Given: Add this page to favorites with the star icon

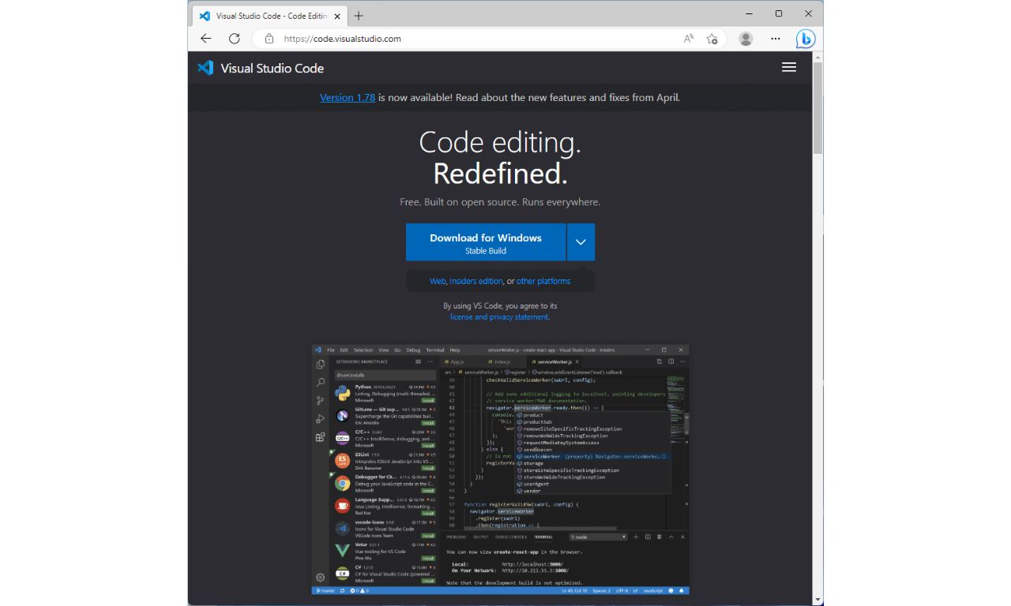Looking at the screenshot, I should click(712, 39).
